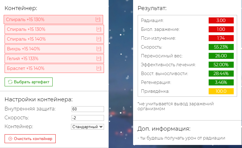
Task: Click the yellow Приведёнка 100.0 value
Action: click(x=221, y=91)
